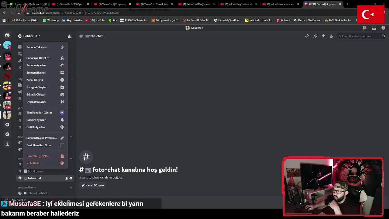Select İstila Bildir menu entry
The image size is (389, 219).
tap(45, 163)
